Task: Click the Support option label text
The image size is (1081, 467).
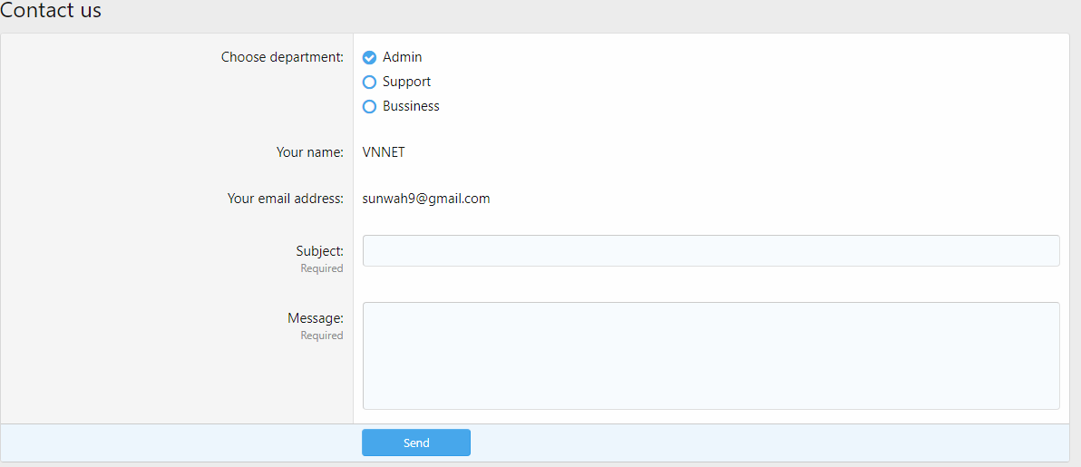Action: point(406,82)
